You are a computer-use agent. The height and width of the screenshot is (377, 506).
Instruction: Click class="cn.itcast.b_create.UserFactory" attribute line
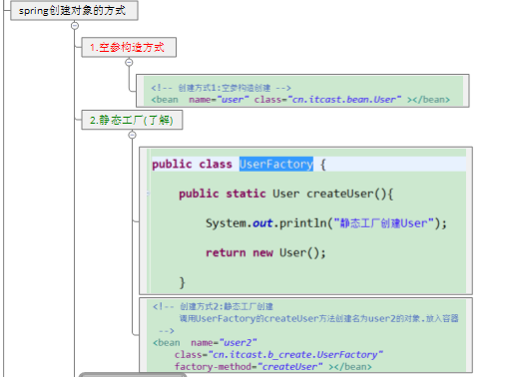coord(278,355)
